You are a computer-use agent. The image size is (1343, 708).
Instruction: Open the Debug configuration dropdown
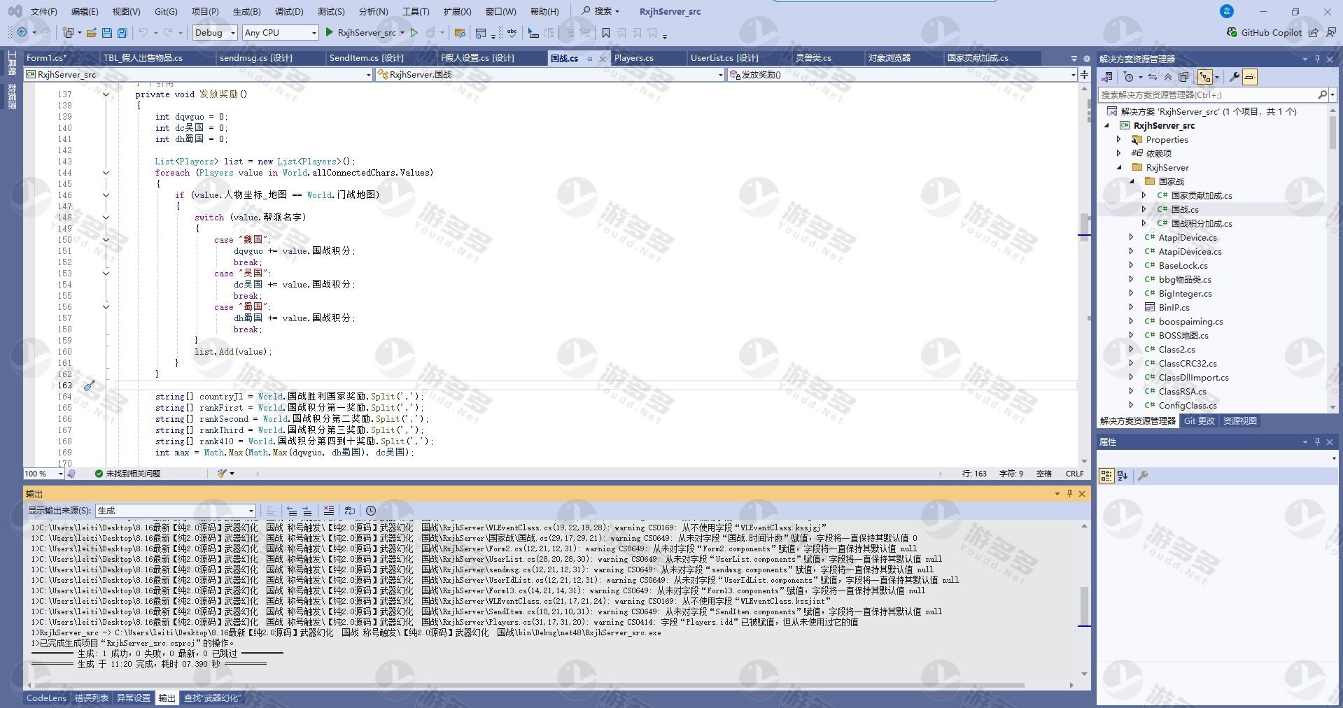pyautogui.click(x=215, y=32)
